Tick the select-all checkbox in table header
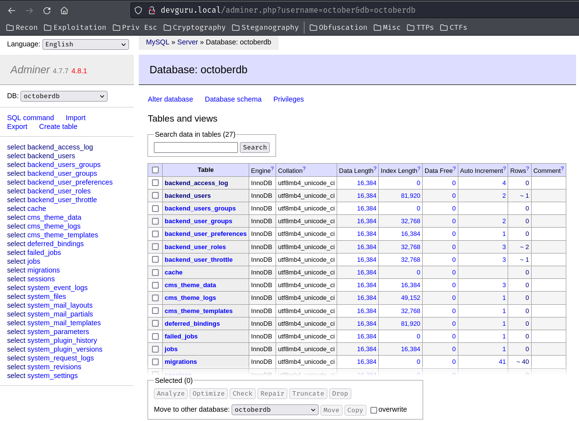This screenshot has height=421, width=579. coord(155,170)
